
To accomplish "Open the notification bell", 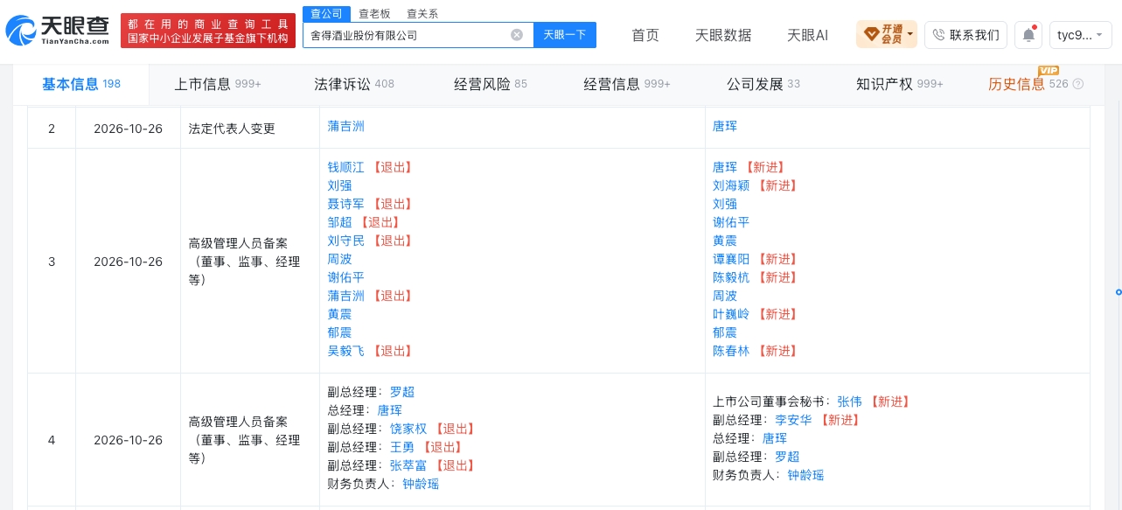I will pyautogui.click(x=1028, y=35).
